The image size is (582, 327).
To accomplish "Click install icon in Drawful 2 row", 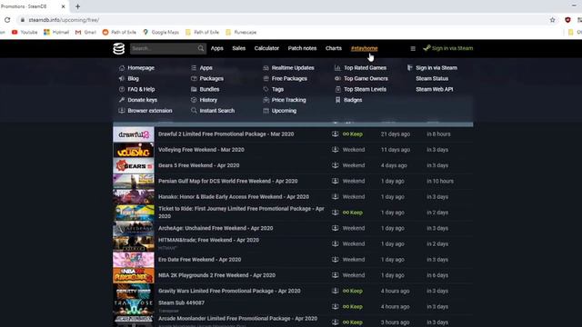I will [x=336, y=134].
